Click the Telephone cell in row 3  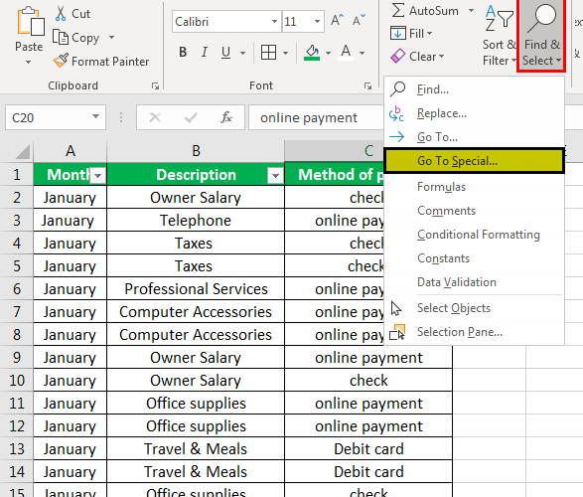pos(196,221)
